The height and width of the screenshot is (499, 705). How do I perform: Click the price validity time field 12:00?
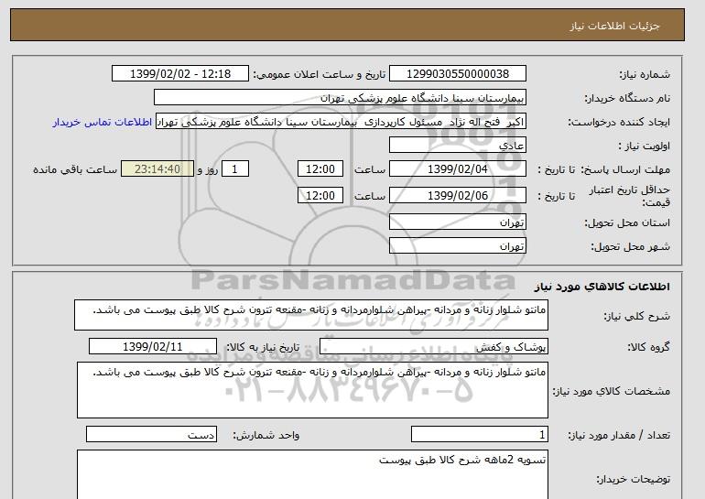click(x=320, y=196)
